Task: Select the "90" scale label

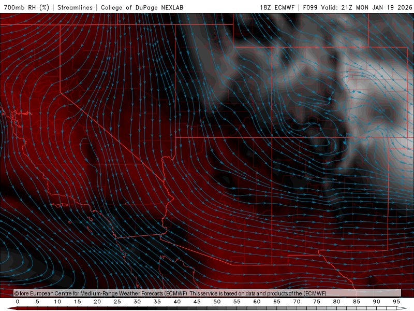Action: click(377, 302)
